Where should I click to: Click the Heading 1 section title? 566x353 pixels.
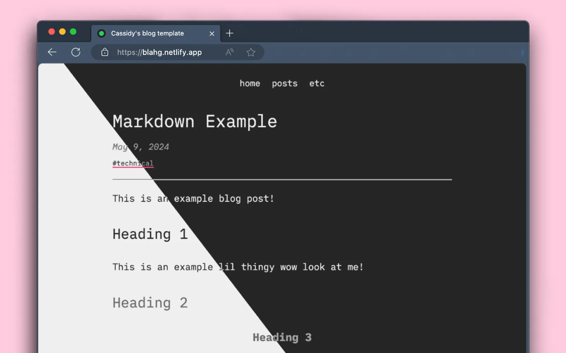[x=150, y=234]
